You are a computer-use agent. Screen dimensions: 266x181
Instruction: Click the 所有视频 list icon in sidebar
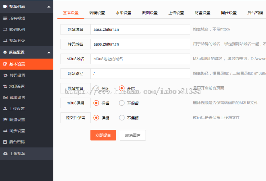coord(5,18)
